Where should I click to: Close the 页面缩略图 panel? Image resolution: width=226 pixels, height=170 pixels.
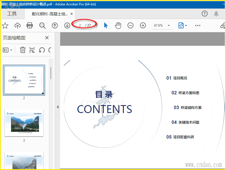pyautogui.click(x=47, y=38)
